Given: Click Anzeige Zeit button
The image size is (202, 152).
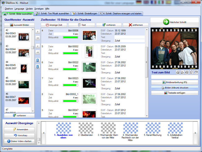Looking at the screenshot, I should (x=54, y=25).
